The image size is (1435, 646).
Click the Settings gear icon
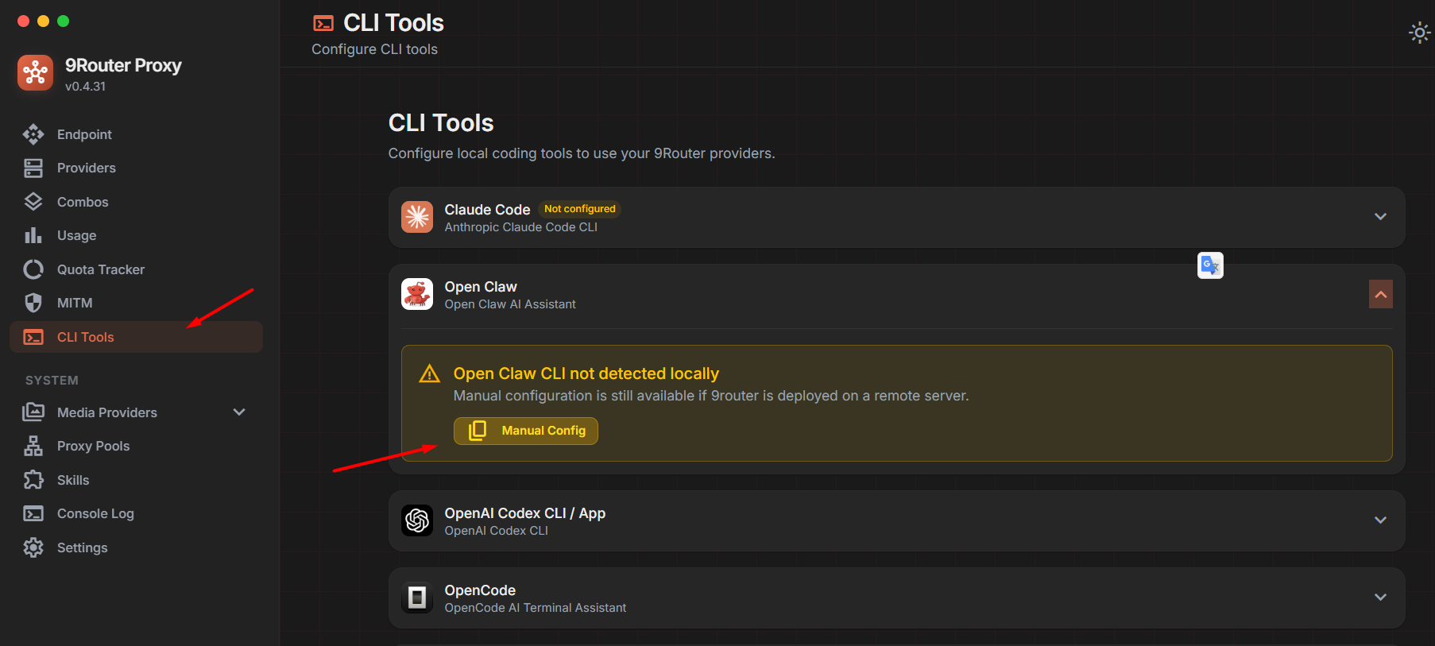[x=33, y=547]
